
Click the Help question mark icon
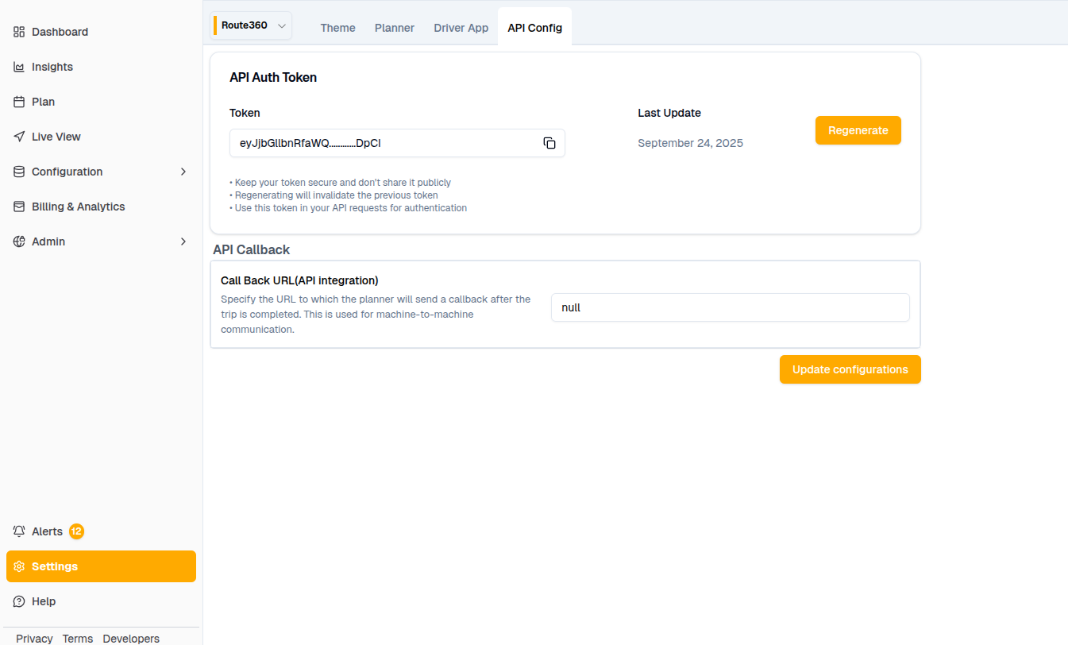pyautogui.click(x=19, y=601)
